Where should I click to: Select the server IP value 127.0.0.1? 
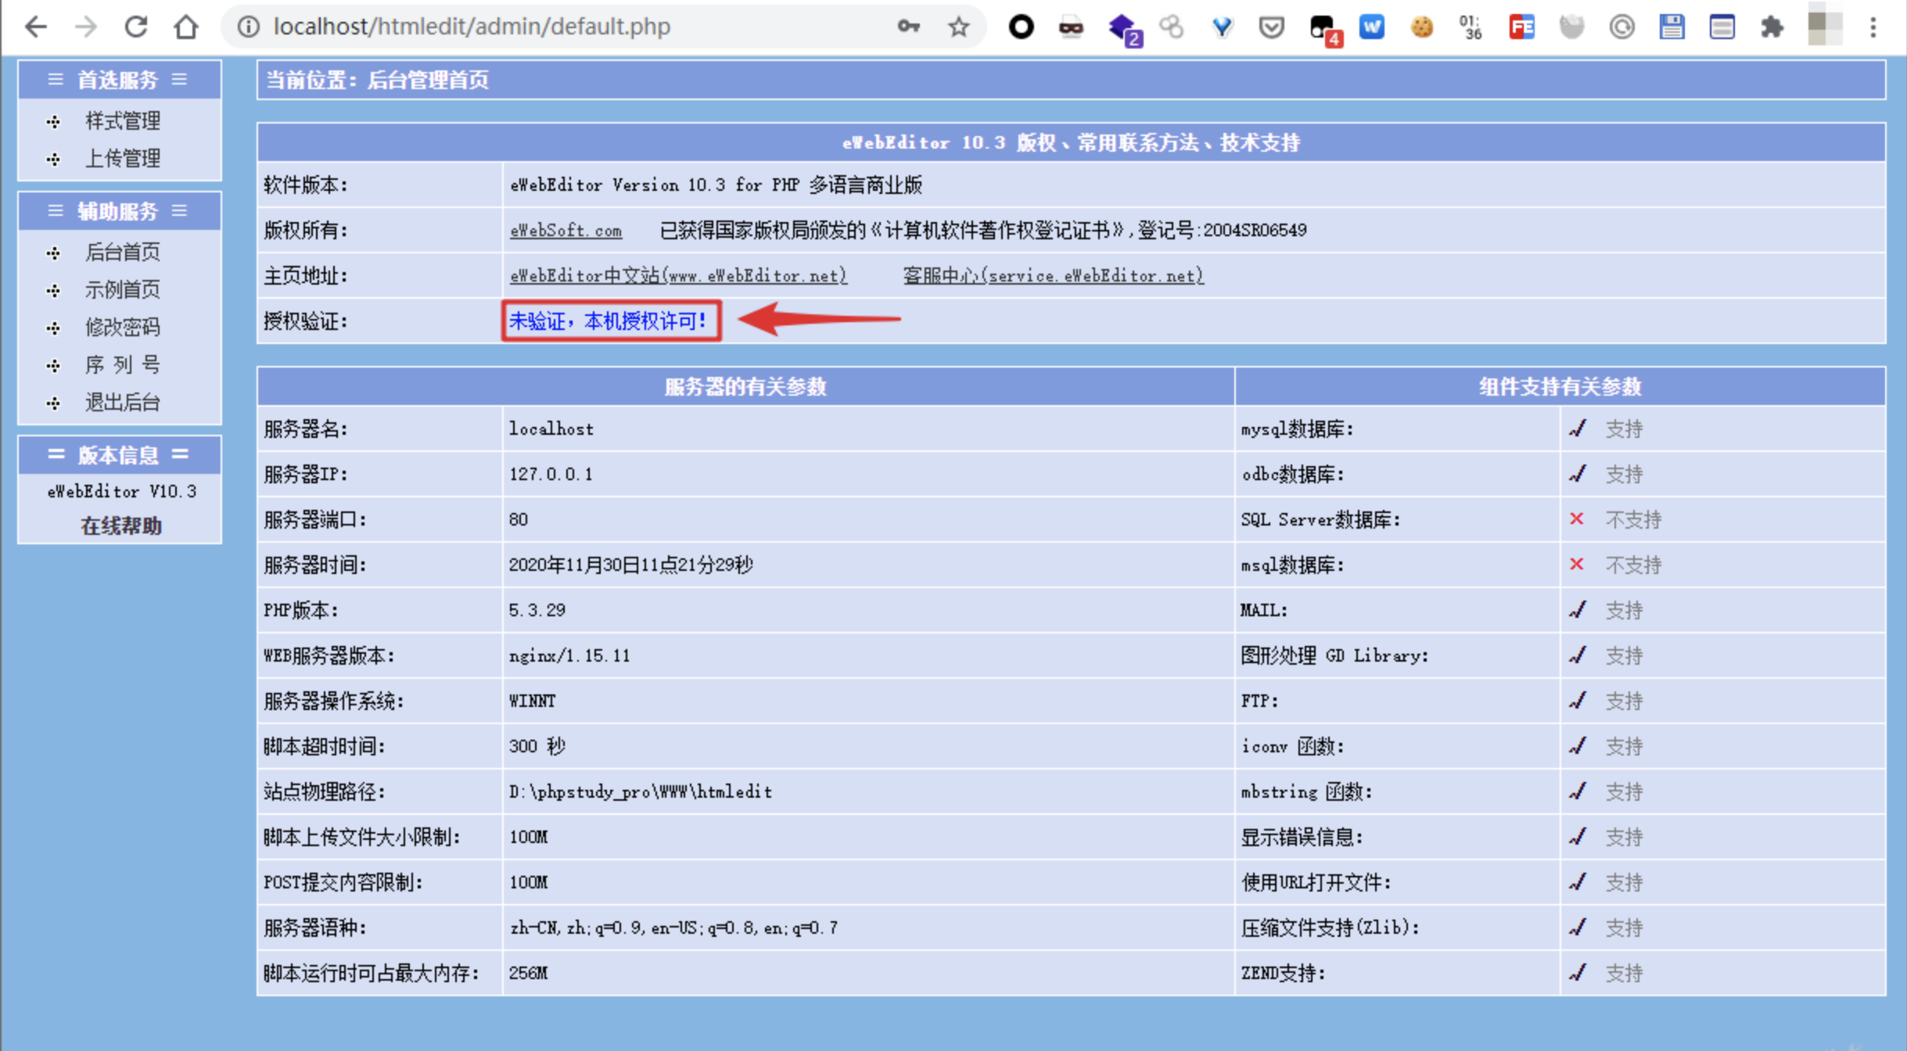(x=551, y=474)
